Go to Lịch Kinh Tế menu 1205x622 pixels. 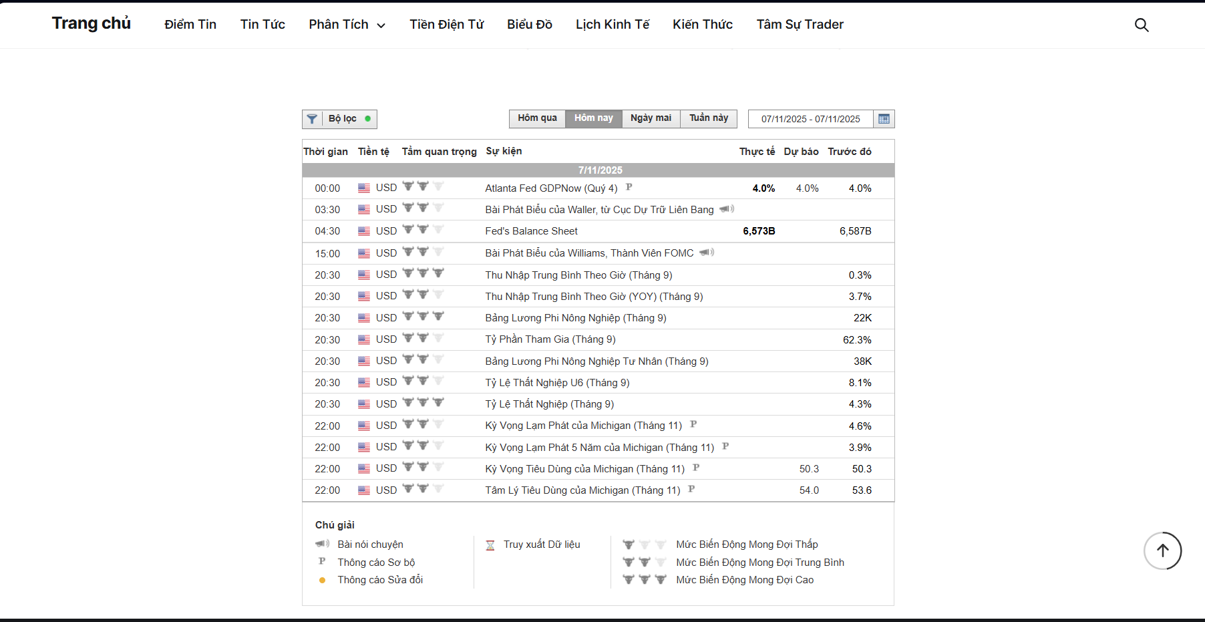pos(612,25)
